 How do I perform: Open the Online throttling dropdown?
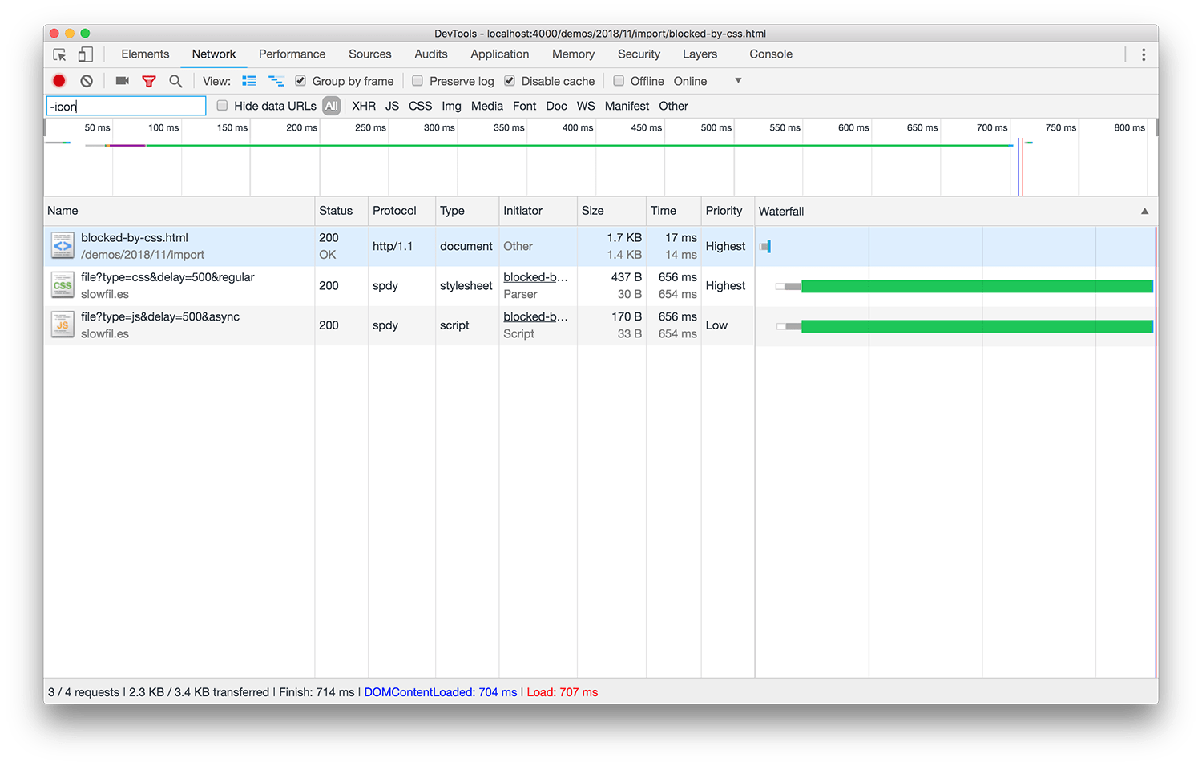pos(707,81)
